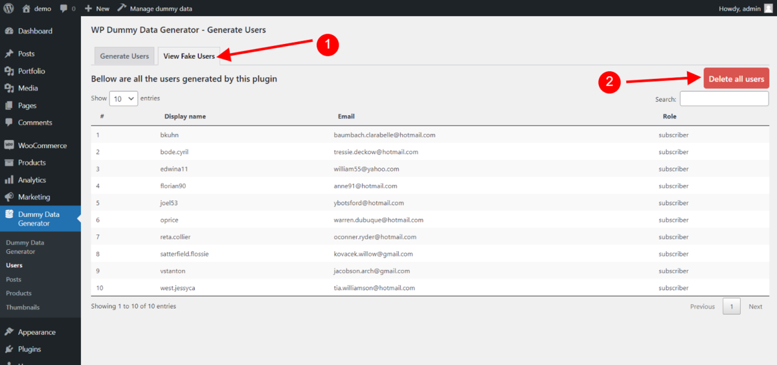This screenshot has height=365, width=777.
Task: Click the Marketing megaphone icon
Action: pyautogui.click(x=9, y=197)
